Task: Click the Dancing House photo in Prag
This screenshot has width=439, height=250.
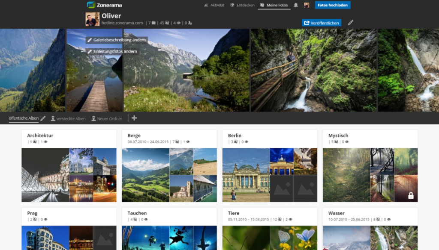Action: click(x=45, y=238)
